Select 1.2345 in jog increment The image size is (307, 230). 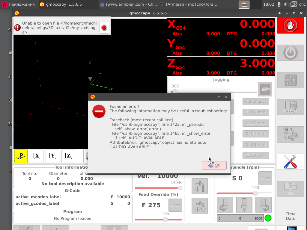point(256,155)
